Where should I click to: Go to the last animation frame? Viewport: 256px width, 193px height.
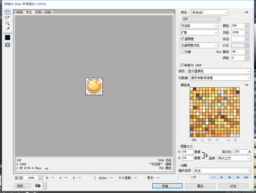[246, 177]
